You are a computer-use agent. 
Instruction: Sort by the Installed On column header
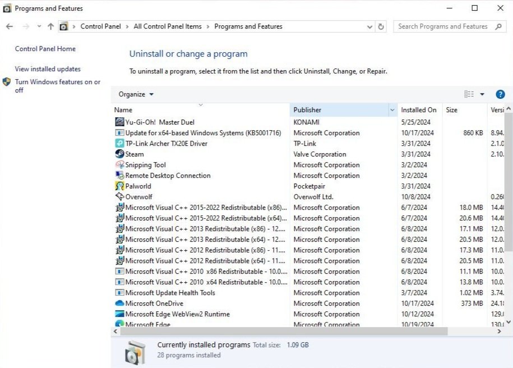(x=419, y=110)
